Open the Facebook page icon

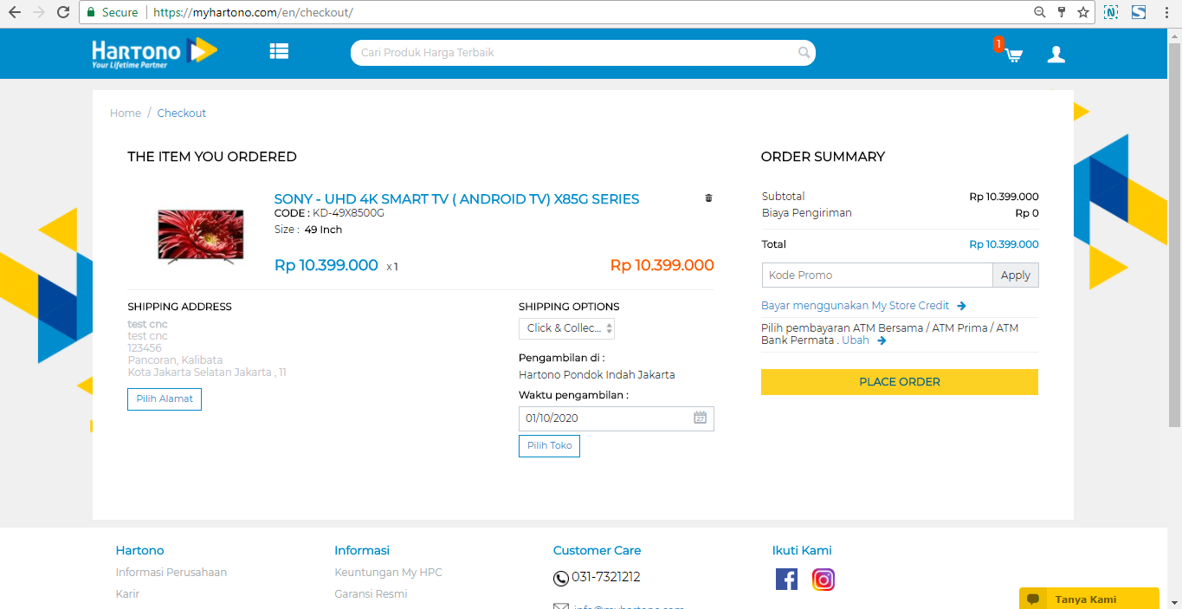[786, 579]
